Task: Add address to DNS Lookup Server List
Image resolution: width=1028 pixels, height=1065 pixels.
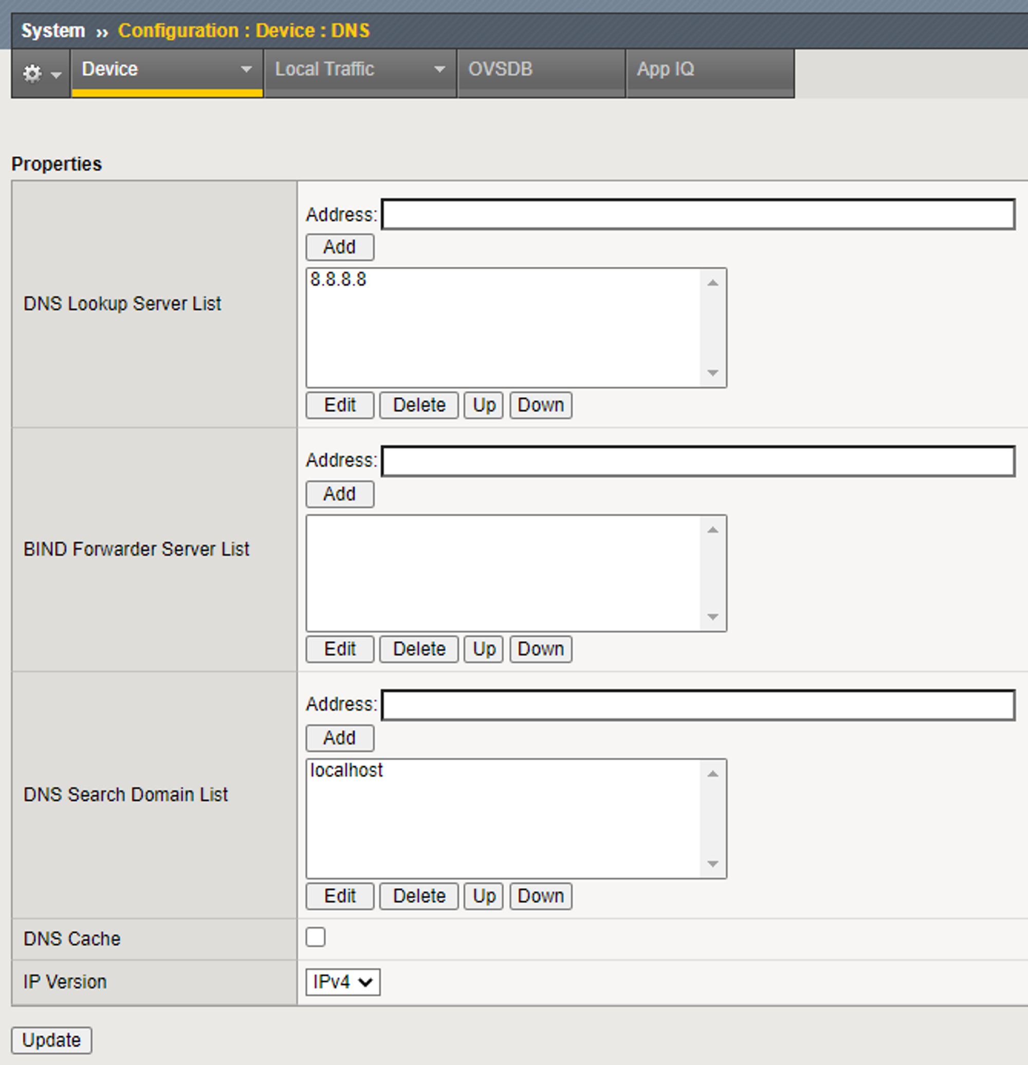Action: pyautogui.click(x=340, y=247)
